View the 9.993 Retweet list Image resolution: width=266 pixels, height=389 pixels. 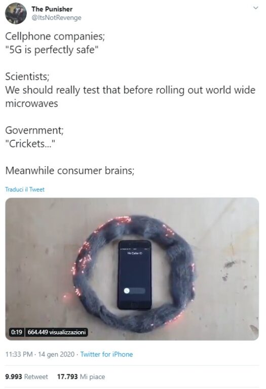[x=26, y=377]
